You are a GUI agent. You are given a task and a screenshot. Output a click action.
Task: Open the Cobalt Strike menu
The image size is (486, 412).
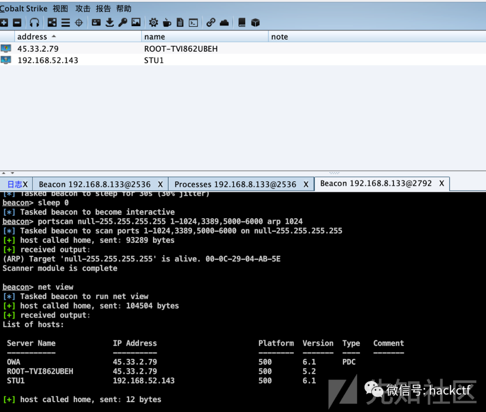[23, 9]
